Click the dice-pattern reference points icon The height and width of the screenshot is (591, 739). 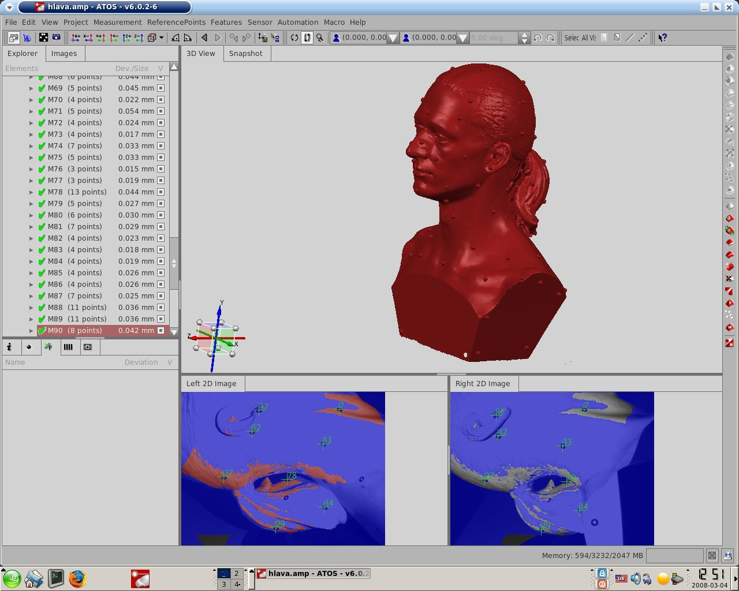(x=43, y=38)
